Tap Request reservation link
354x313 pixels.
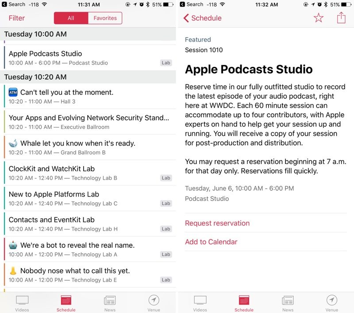tap(217, 223)
